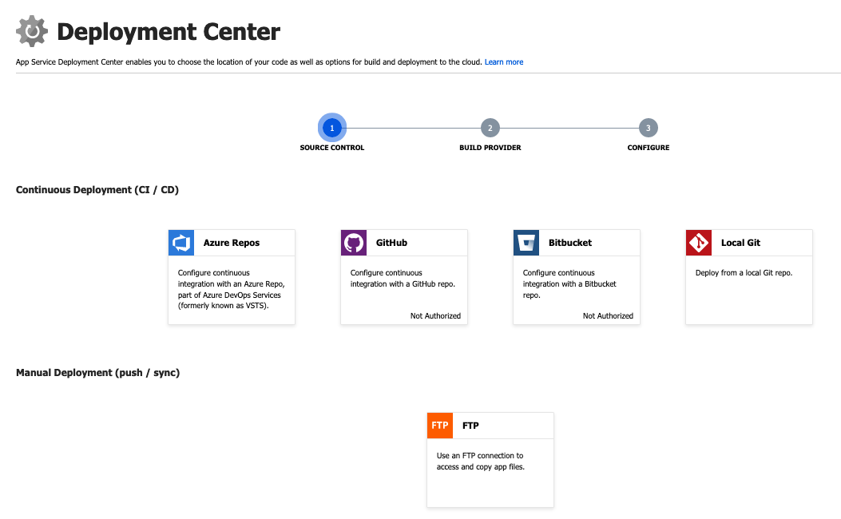The width and height of the screenshot is (841, 519).
Task: Click the BUILD PROVIDER step label
Action: click(x=490, y=148)
